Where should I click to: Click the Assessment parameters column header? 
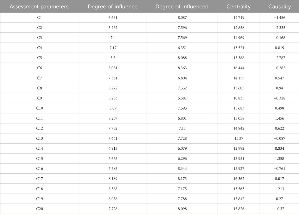click(39, 7)
